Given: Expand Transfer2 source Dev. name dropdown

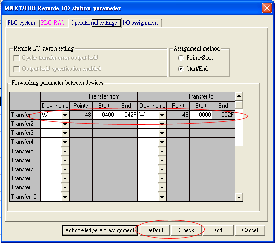Looking at the screenshot, I should (65, 124).
